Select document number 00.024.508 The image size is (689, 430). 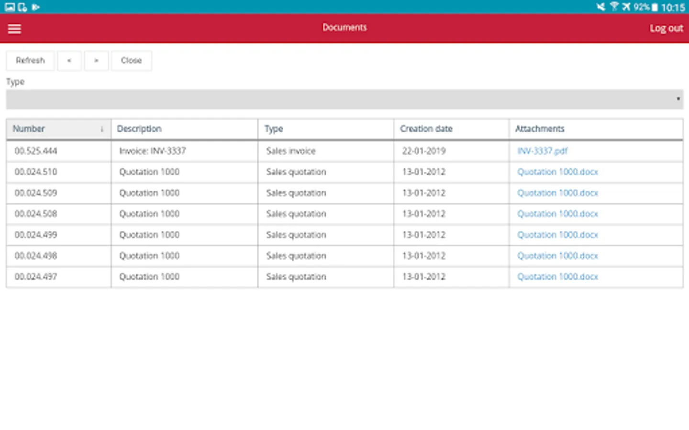pos(36,214)
